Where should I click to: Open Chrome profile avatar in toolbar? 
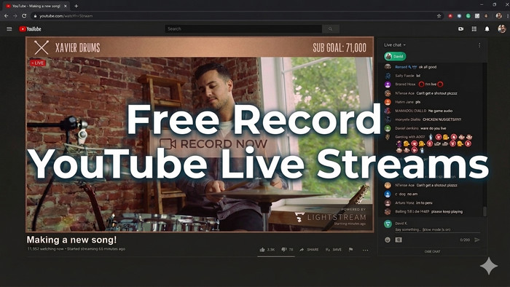[498, 15]
